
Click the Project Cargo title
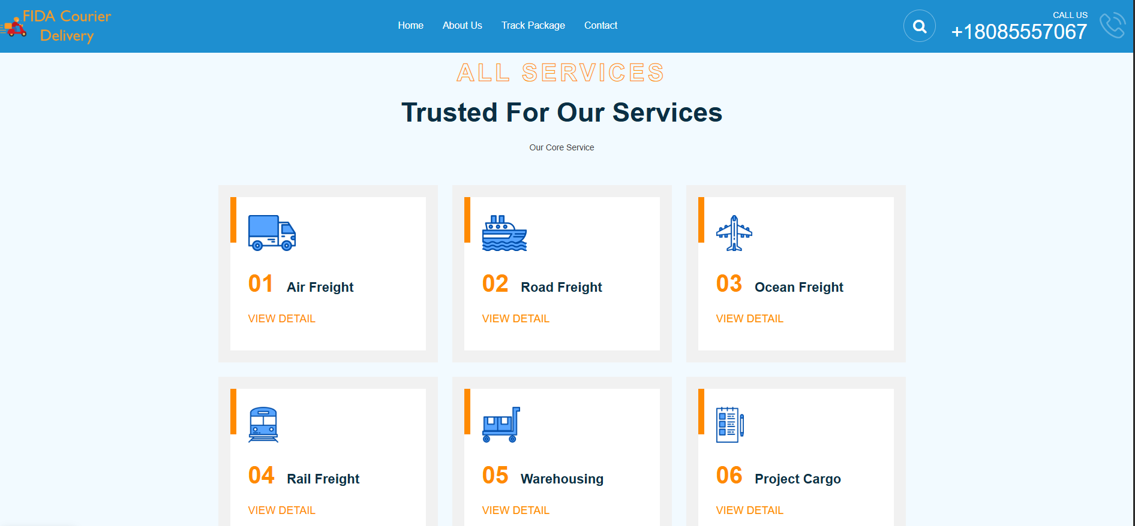(797, 479)
